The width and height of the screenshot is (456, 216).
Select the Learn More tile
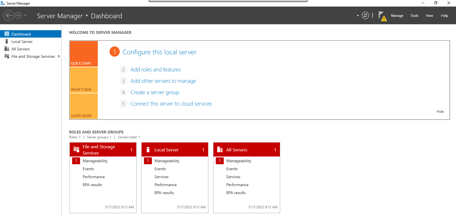pos(84,106)
